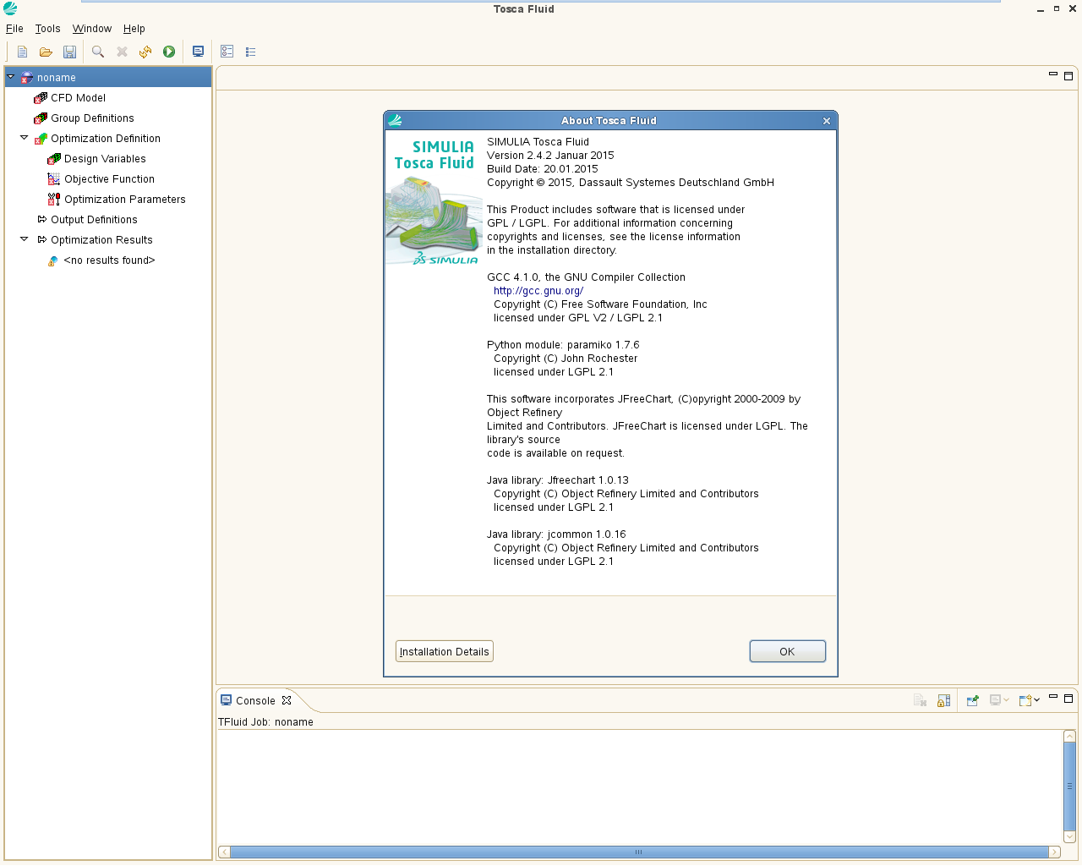Screen dimensions: 1082x866
Task: Open the File menu
Action: 14,29
